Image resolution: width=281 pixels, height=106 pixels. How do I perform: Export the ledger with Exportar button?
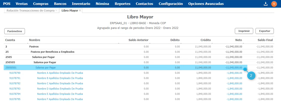click(264, 31)
